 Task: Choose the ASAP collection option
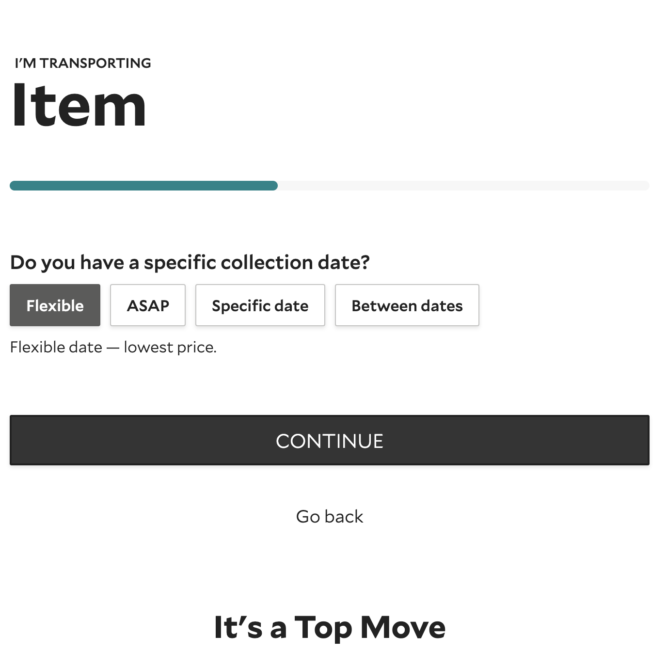[148, 305]
